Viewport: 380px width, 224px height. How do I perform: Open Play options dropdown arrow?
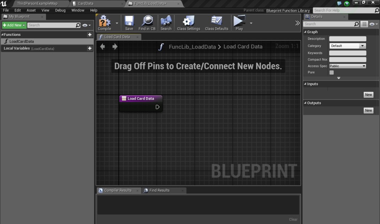(x=251, y=23)
